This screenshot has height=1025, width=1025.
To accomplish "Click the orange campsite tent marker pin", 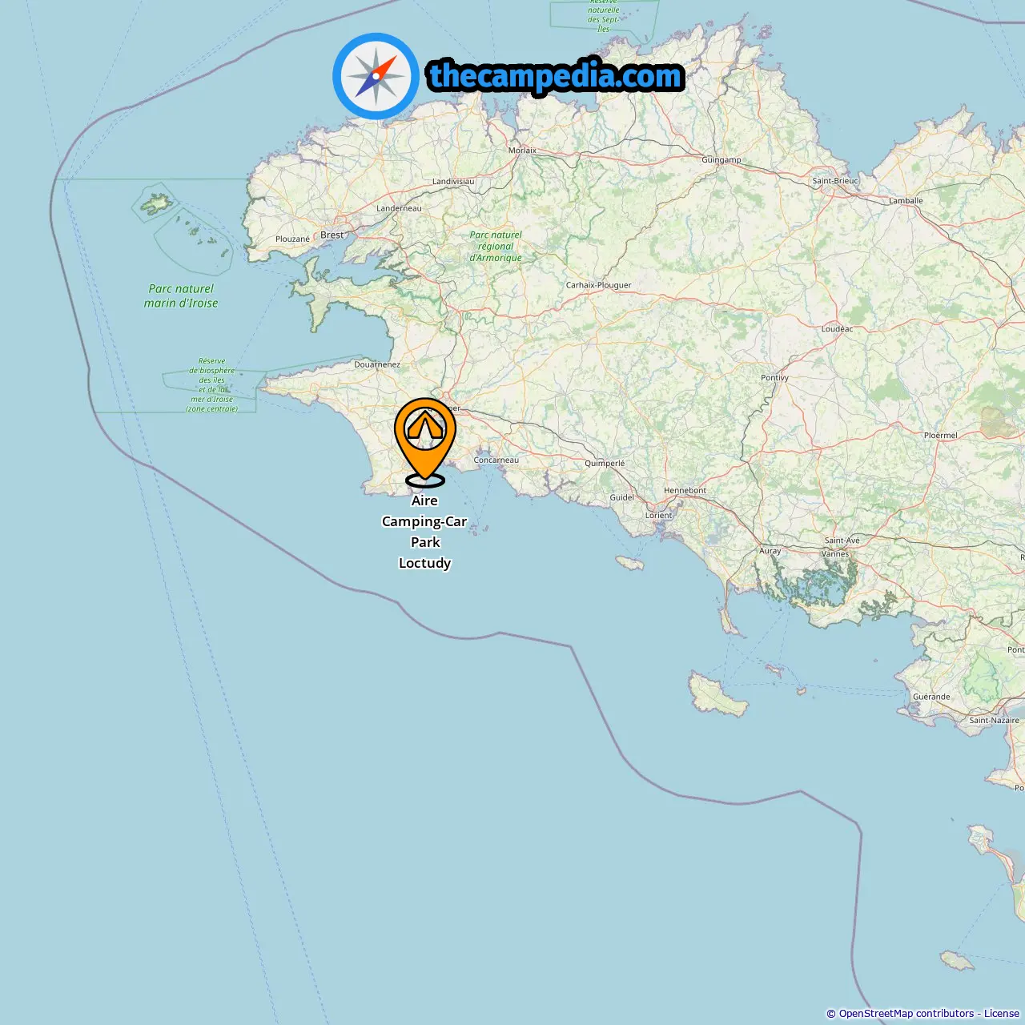I will tap(425, 441).
